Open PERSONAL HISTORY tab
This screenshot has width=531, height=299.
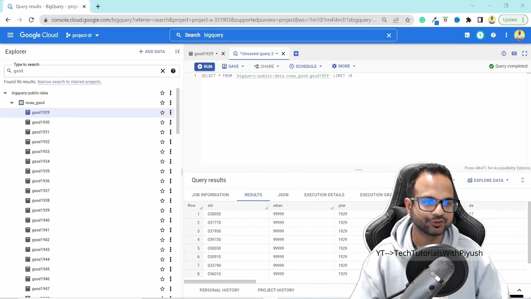coord(220,290)
